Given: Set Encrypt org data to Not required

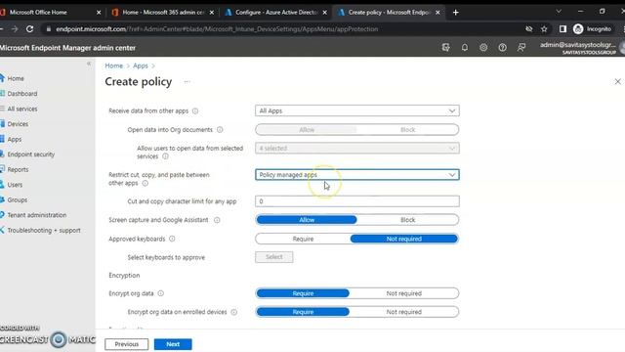Looking at the screenshot, I should click(403, 293).
